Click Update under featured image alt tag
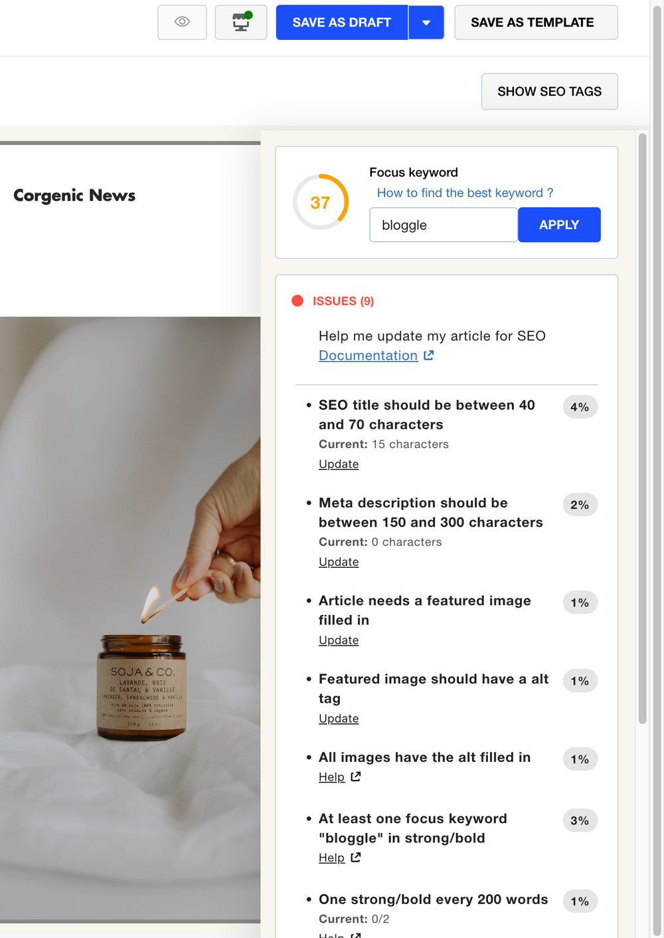 339,719
